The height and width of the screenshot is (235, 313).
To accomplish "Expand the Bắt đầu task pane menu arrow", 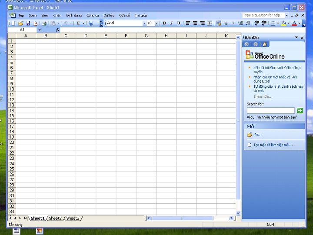I will (296, 37).
